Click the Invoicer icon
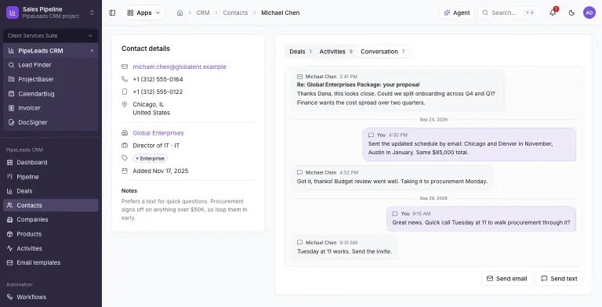Viewport: 602px width, 307px height. pyautogui.click(x=11, y=108)
